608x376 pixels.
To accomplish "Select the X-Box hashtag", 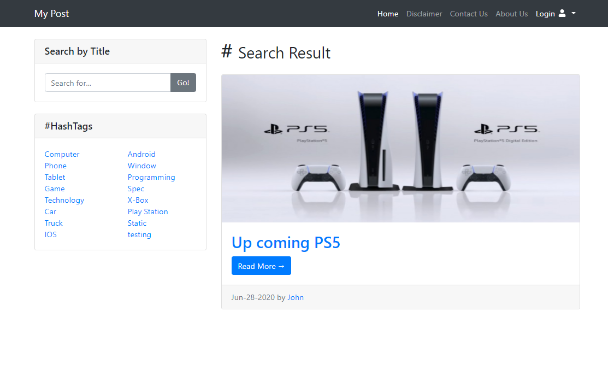I will [138, 200].
